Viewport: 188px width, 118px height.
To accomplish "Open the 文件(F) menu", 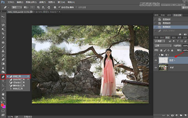I will click(x=11, y=2).
